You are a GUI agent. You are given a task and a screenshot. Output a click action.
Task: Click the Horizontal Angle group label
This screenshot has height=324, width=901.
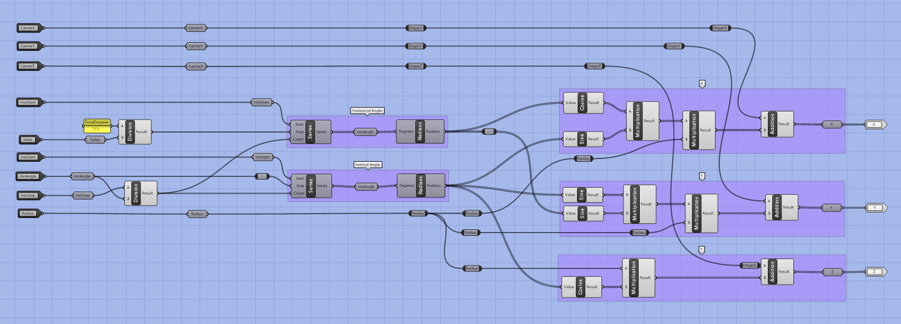[367, 110]
